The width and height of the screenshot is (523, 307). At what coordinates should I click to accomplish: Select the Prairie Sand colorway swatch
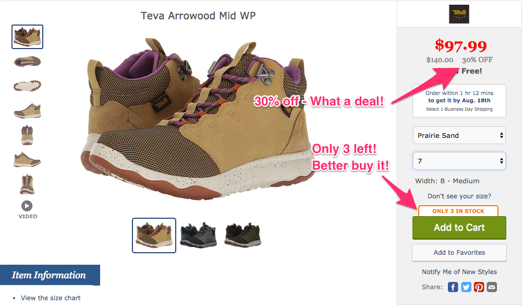154,235
